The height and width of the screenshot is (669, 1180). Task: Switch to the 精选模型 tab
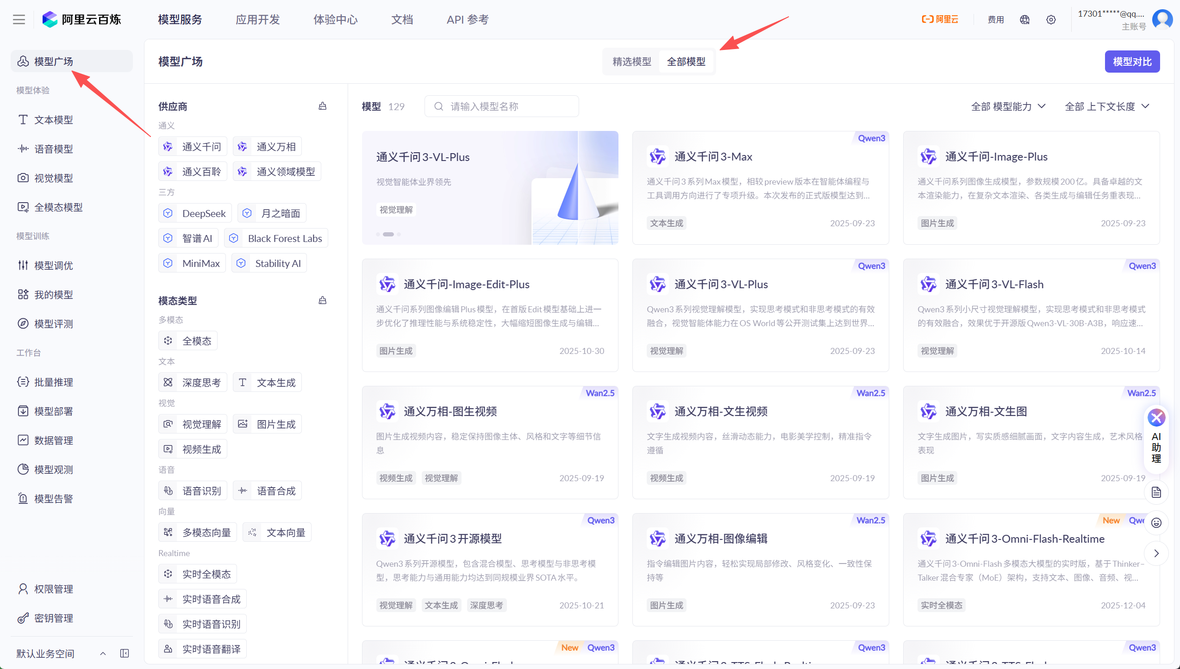pyautogui.click(x=631, y=62)
